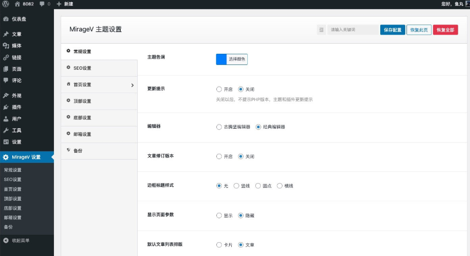
Task: Click the 恢复此页 button
Action: tap(419, 30)
